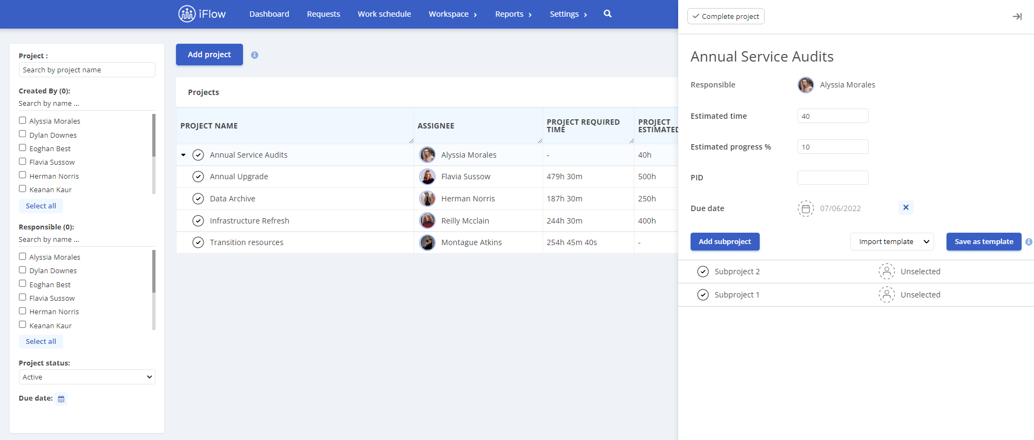Check Herman Norris under Created By
The image size is (1034, 440).
[23, 175]
